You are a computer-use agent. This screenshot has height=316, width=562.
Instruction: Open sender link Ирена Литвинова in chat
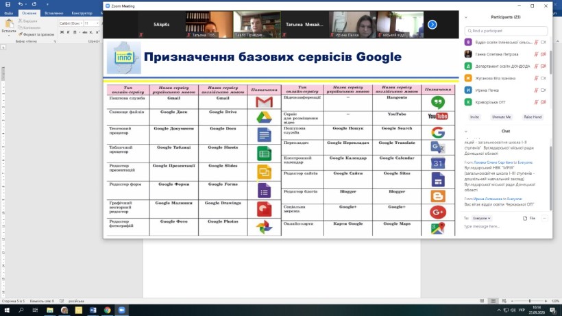pos(487,199)
